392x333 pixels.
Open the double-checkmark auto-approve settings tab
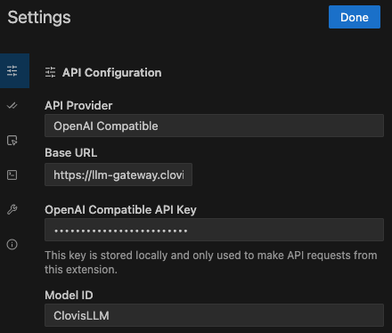(x=12, y=105)
